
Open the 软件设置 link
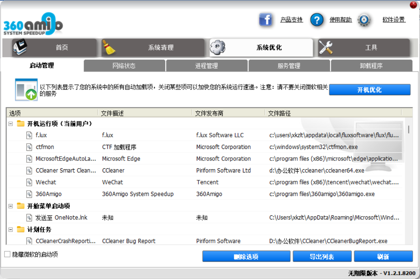point(394,20)
